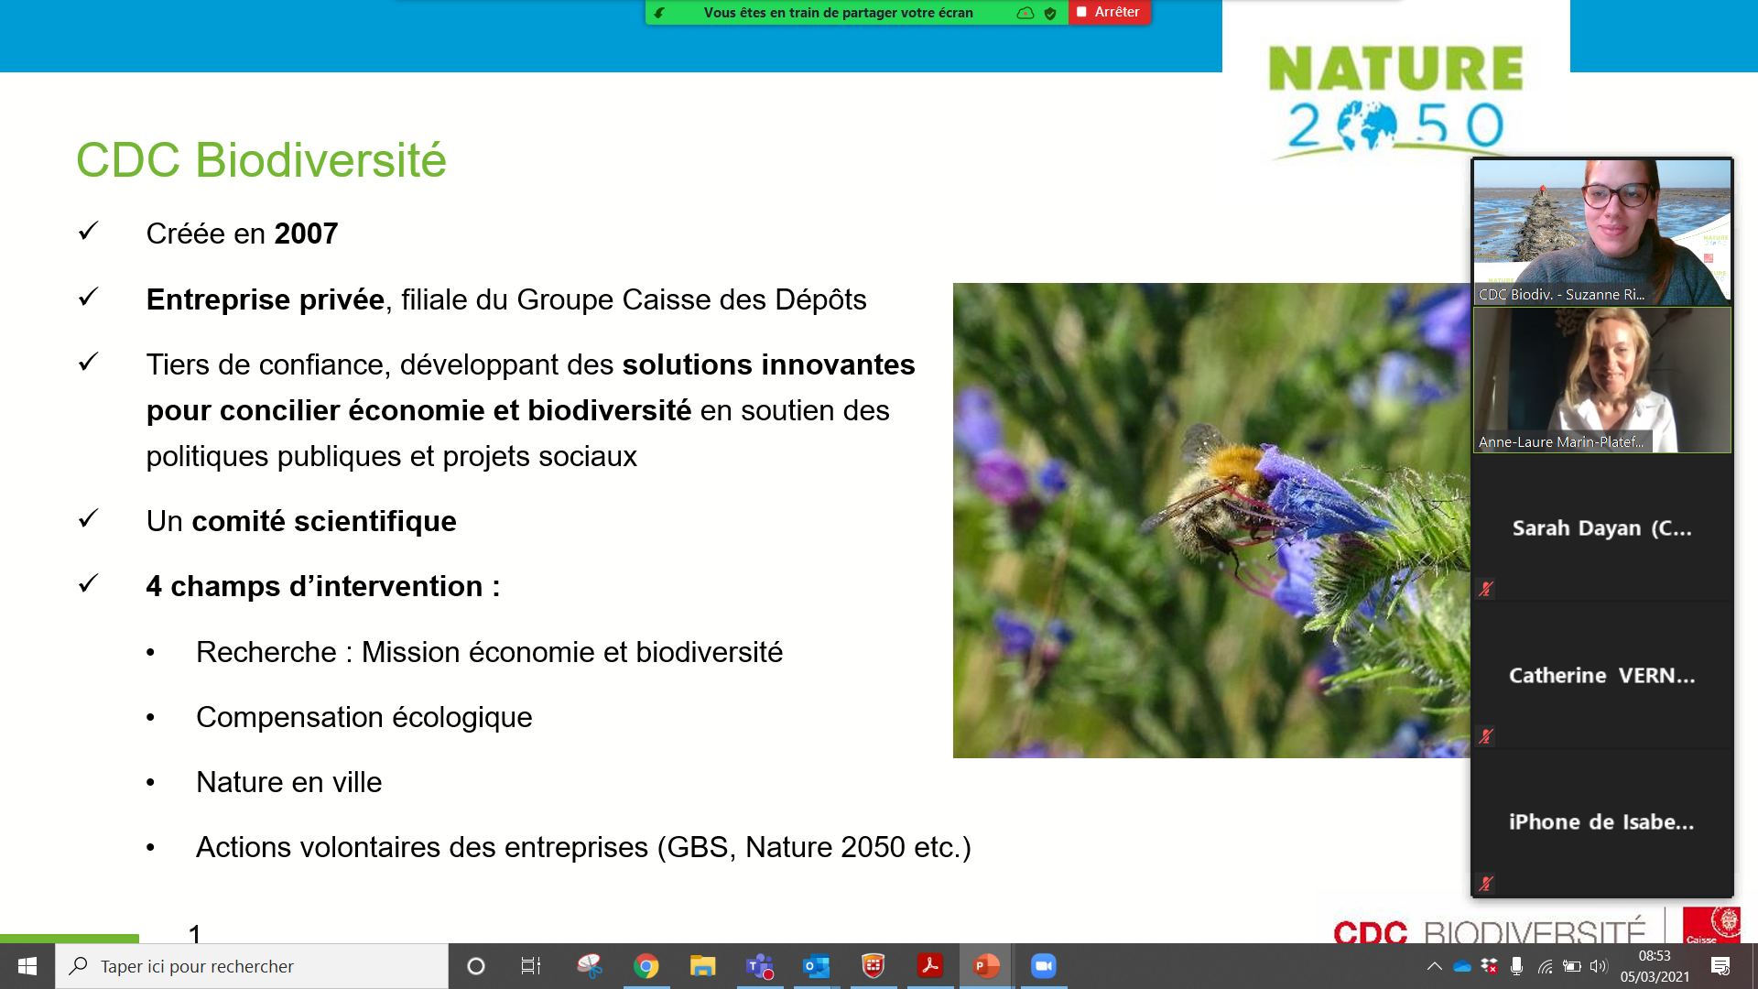Viewport: 1758px width, 989px height.
Task: Open the Windows Start menu
Action: click(x=27, y=966)
